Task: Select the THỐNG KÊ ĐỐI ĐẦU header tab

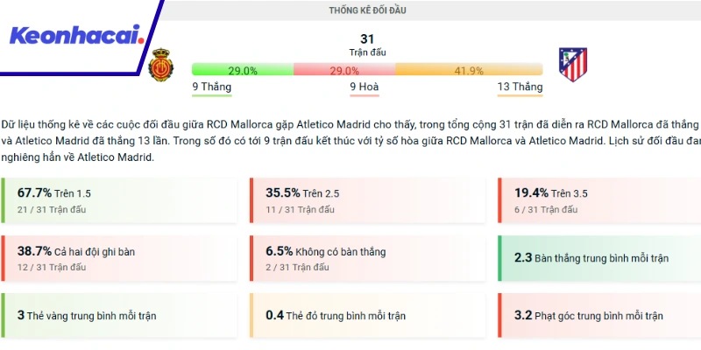Action: (367, 10)
